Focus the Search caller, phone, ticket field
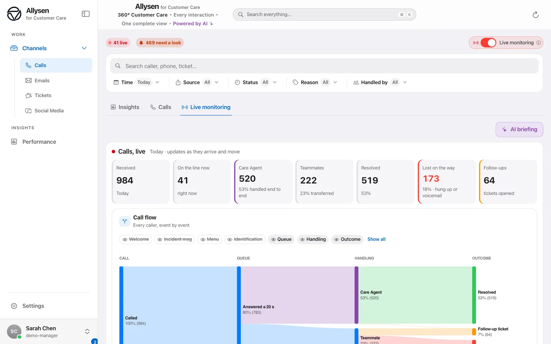Screen dimensions: 551x344 (324, 66)
